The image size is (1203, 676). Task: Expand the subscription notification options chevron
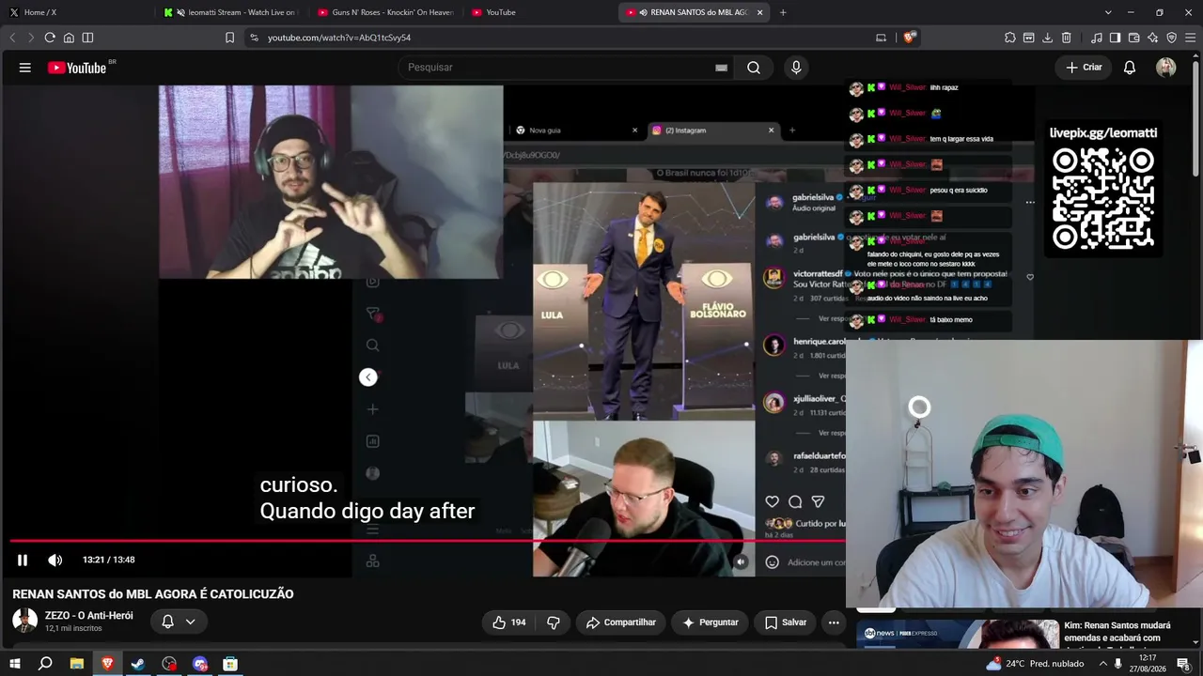190,622
